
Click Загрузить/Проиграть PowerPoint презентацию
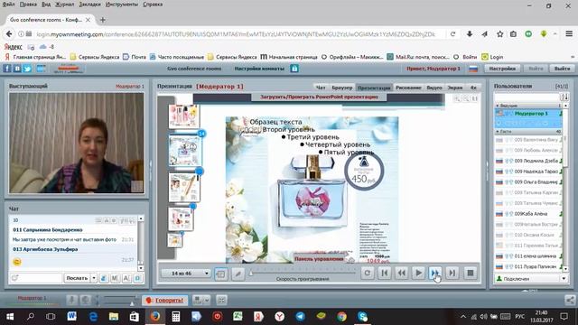[319, 97]
